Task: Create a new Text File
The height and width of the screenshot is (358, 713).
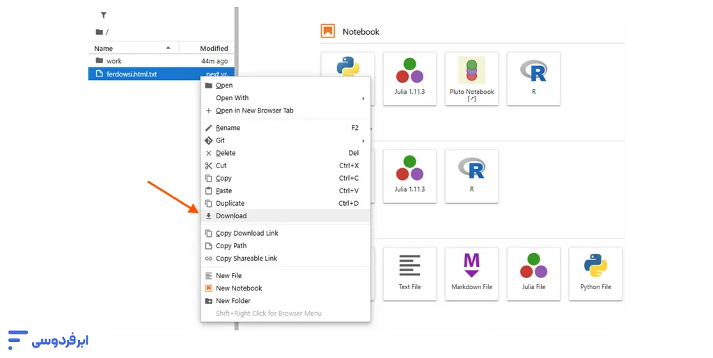Action: (x=409, y=274)
